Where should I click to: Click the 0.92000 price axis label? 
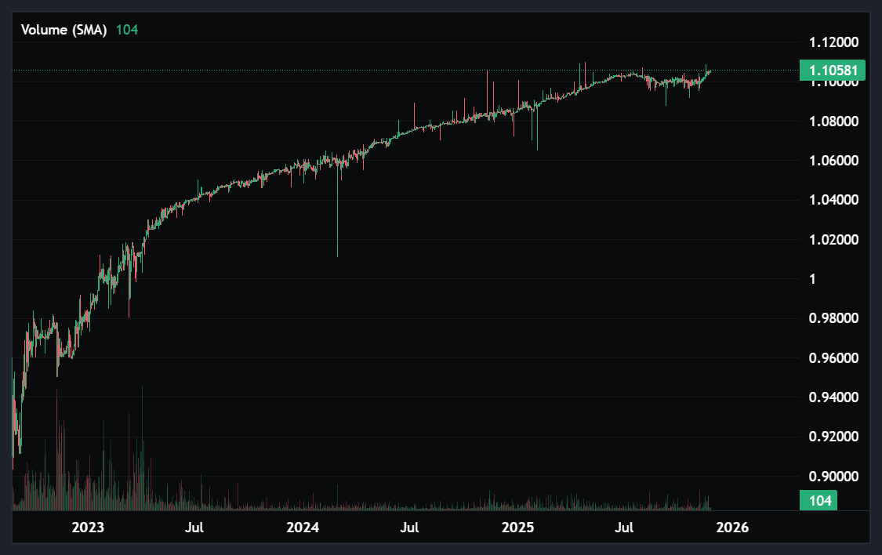[x=833, y=437]
